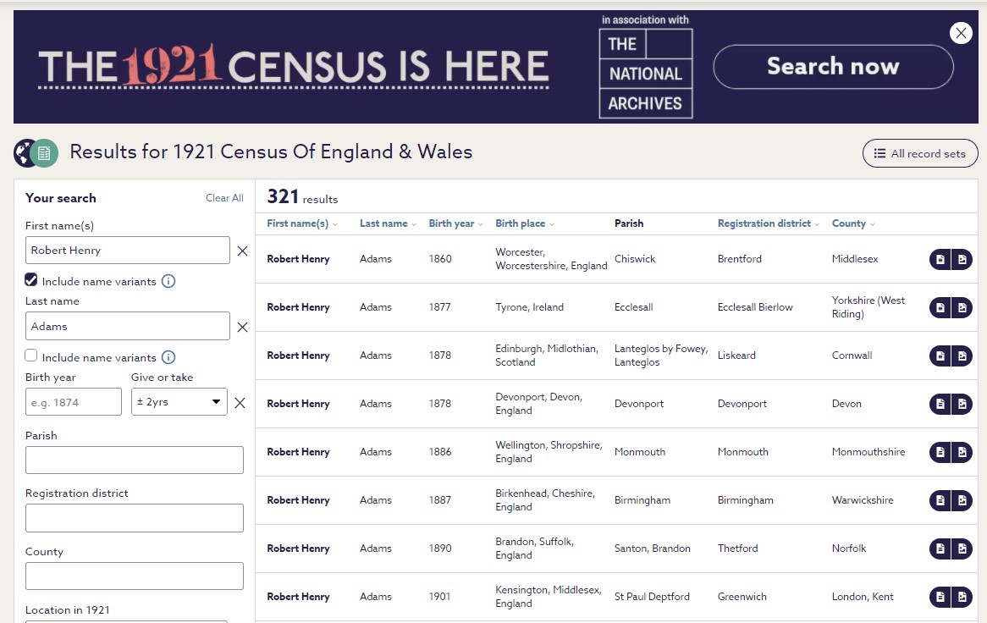
Task: Open the All record sets panel
Action: tap(920, 153)
